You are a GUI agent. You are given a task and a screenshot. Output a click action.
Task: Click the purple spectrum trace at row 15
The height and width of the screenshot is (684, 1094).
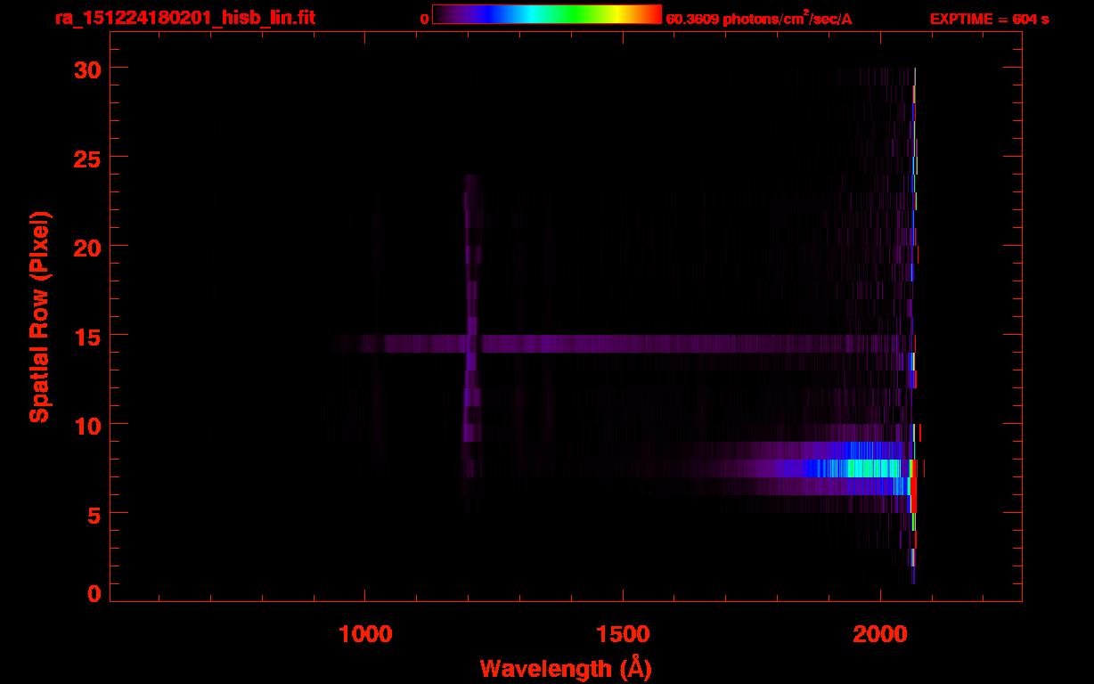624,344
